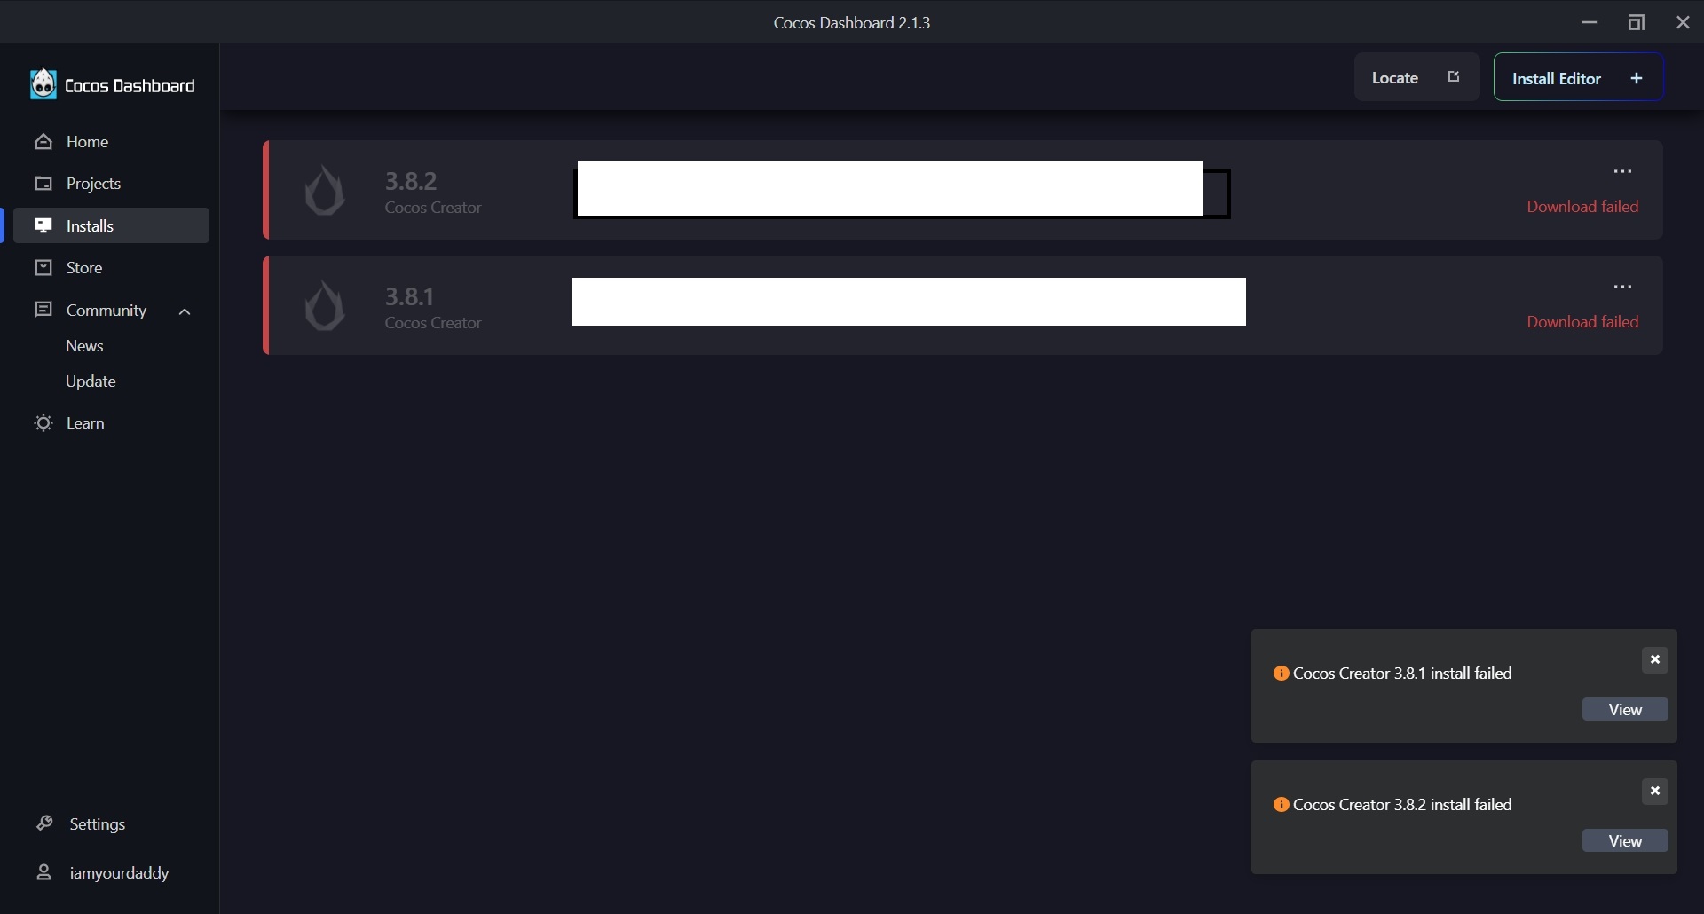Click the Projects folder icon
The image size is (1704, 914).
tap(43, 184)
